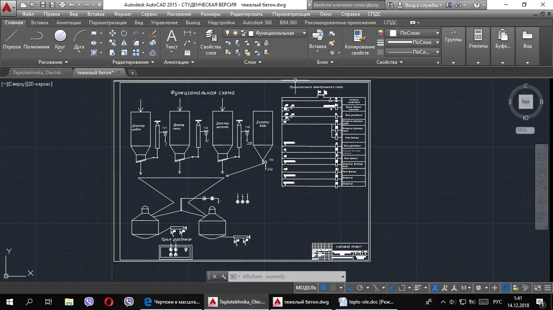
Task: Click the Вставка block insert icon
Action: [318, 40]
